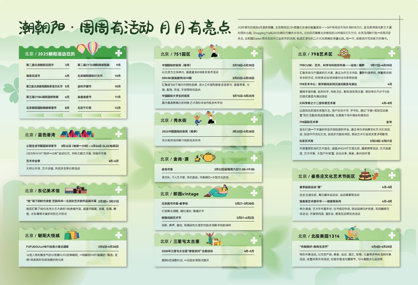
Task: Click the heading 北京 / 东亿美术馆
Action: (42, 191)
